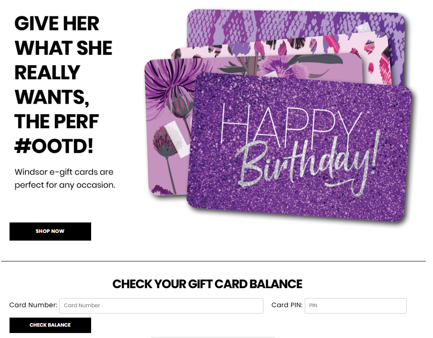
Task: Click the "Card PIN:" label
Action: 287,305
